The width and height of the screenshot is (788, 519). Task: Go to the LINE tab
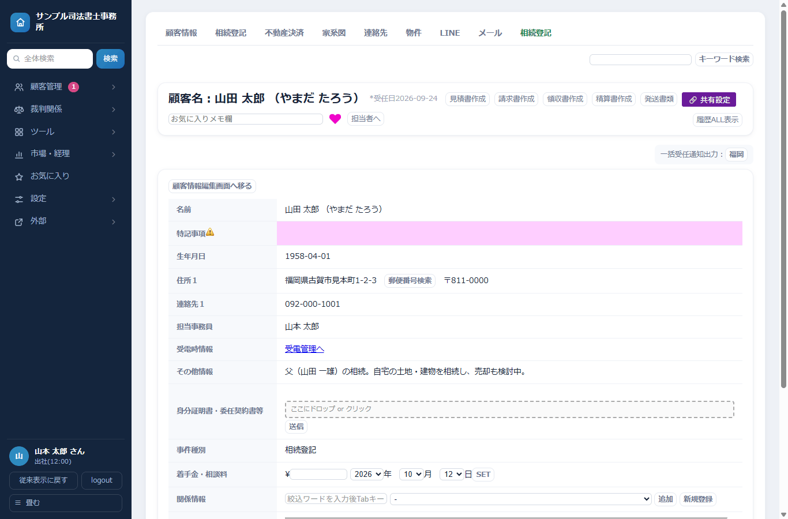pyautogui.click(x=450, y=33)
